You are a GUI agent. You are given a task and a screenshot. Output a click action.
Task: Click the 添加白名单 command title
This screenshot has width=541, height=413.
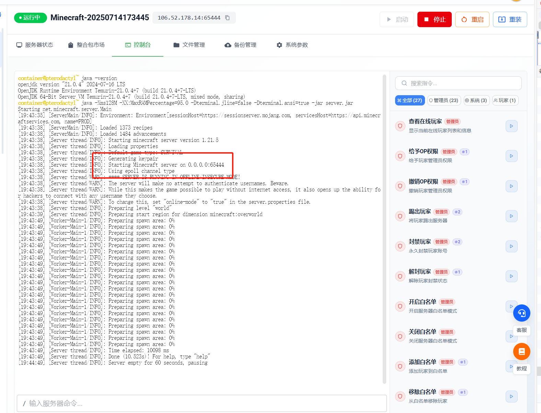[422, 362]
